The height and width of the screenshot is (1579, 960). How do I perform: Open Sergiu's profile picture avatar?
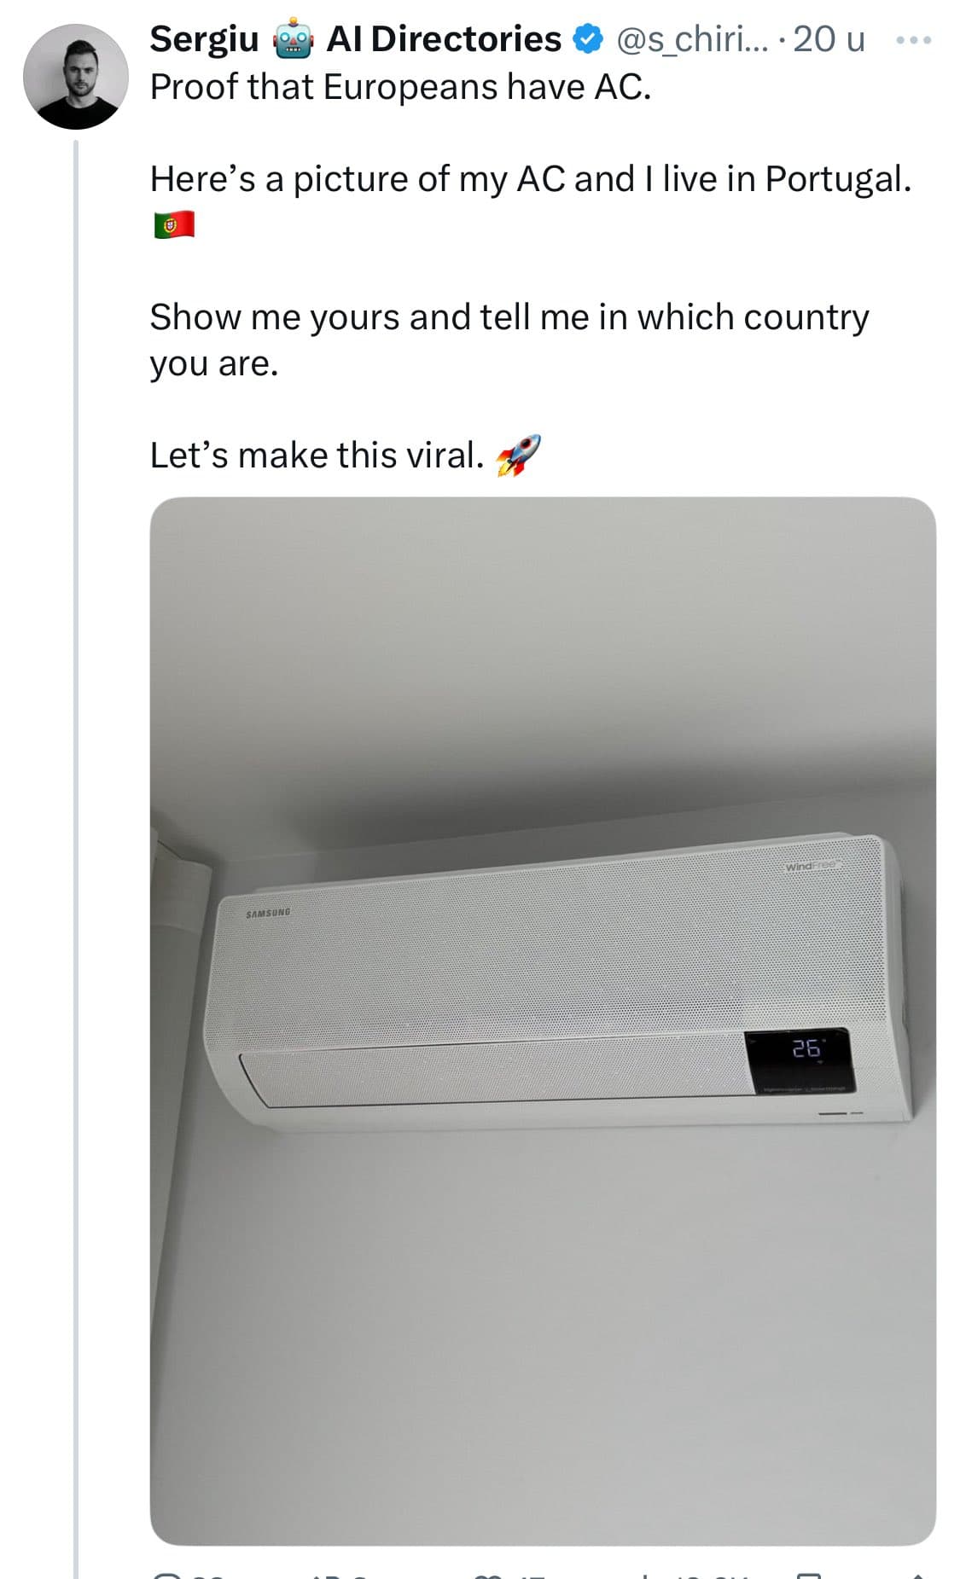76,77
